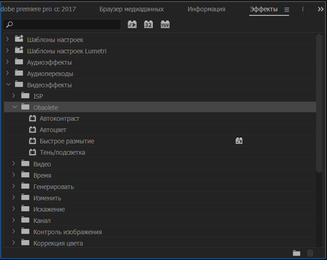Create a new custom bin folder
The image size is (327, 260).
tap(296, 253)
